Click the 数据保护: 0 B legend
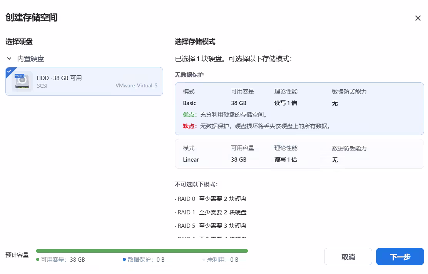The image size is (428, 274). tap(144, 259)
